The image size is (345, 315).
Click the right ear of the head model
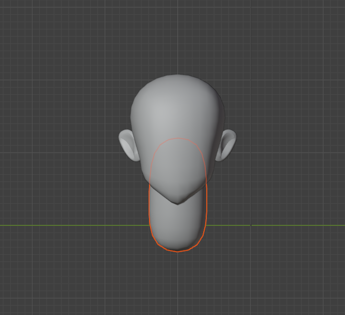[x=226, y=145]
